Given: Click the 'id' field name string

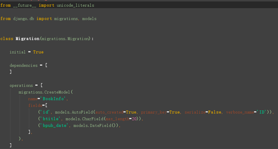Looking at the screenshot, I should (46, 112).
